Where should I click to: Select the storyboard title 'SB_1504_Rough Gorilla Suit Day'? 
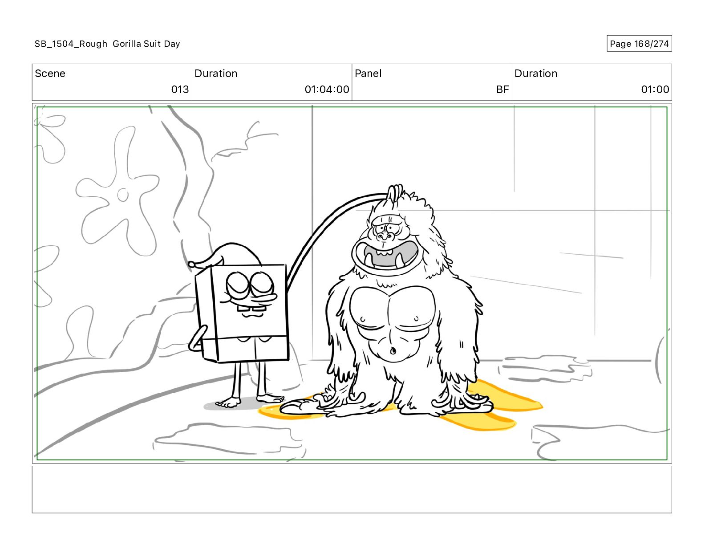[107, 44]
